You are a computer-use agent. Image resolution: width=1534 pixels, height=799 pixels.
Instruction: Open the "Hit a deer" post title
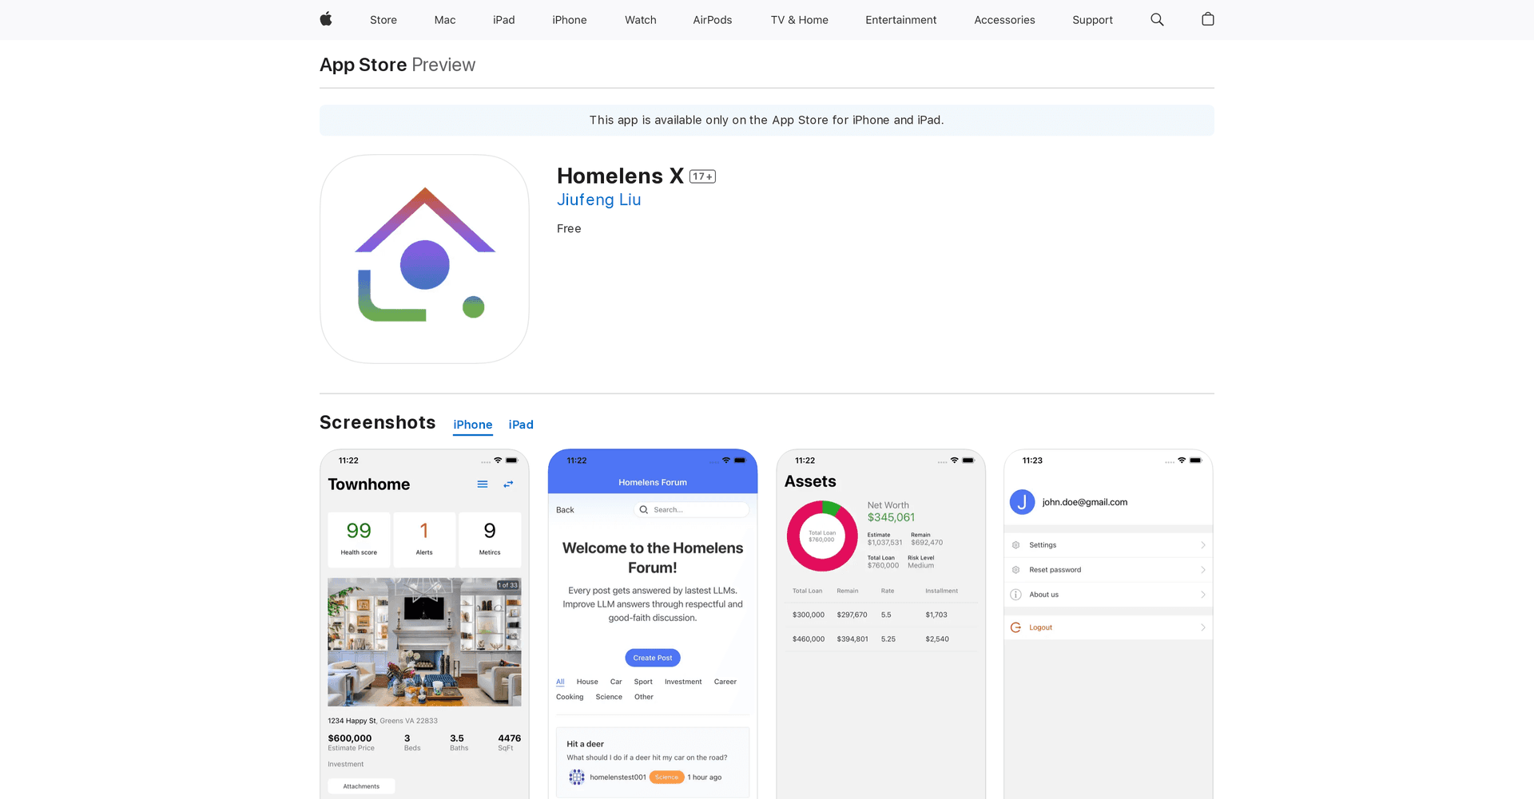(x=586, y=744)
